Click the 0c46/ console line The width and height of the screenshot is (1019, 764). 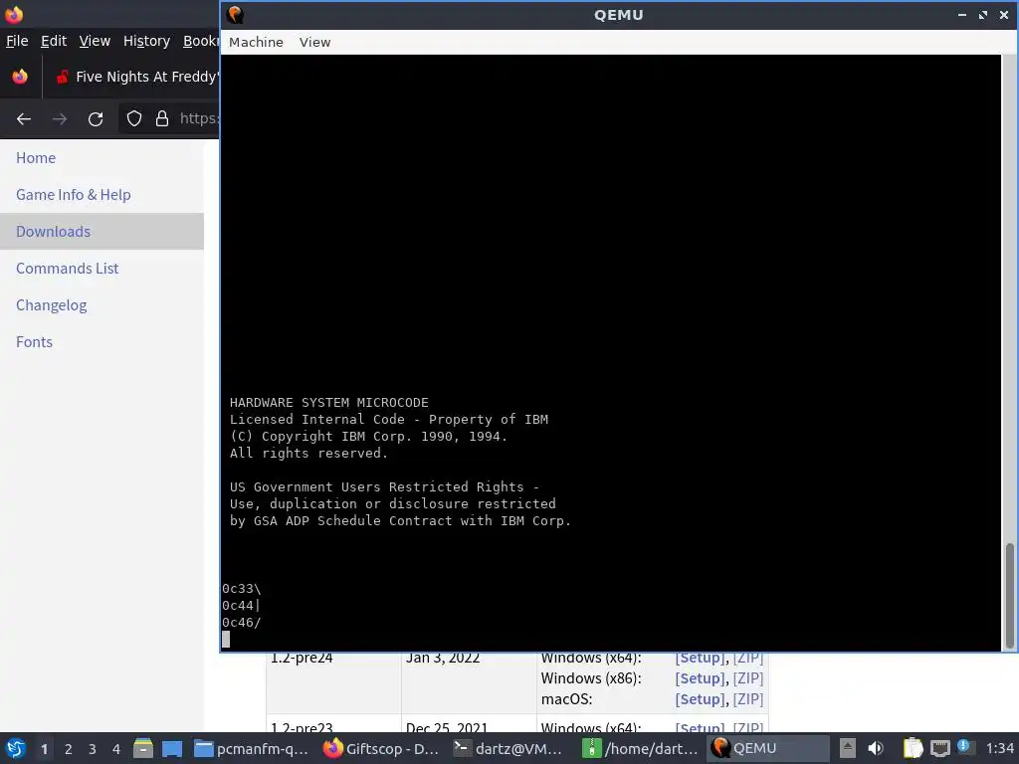point(241,623)
